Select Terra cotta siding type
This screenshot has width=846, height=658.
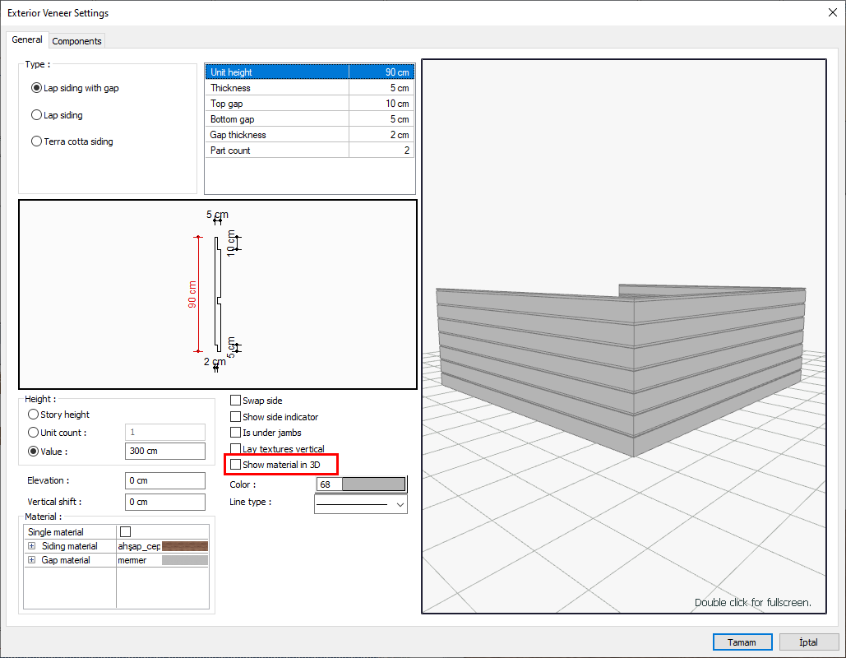(x=36, y=141)
